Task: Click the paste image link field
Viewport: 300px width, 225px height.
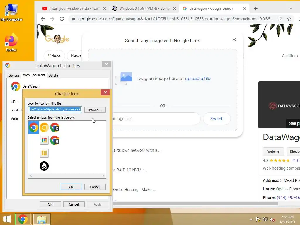Action: pos(156,119)
